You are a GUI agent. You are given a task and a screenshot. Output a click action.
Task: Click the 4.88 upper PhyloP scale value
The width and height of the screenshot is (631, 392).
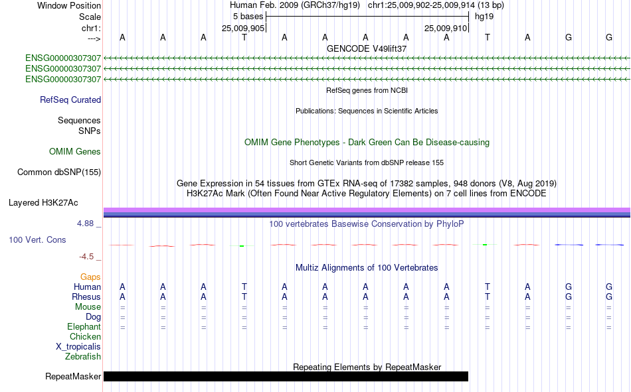(85, 224)
